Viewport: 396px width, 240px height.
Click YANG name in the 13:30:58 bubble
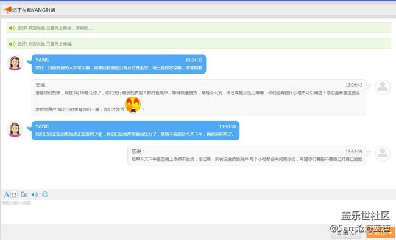(43, 126)
